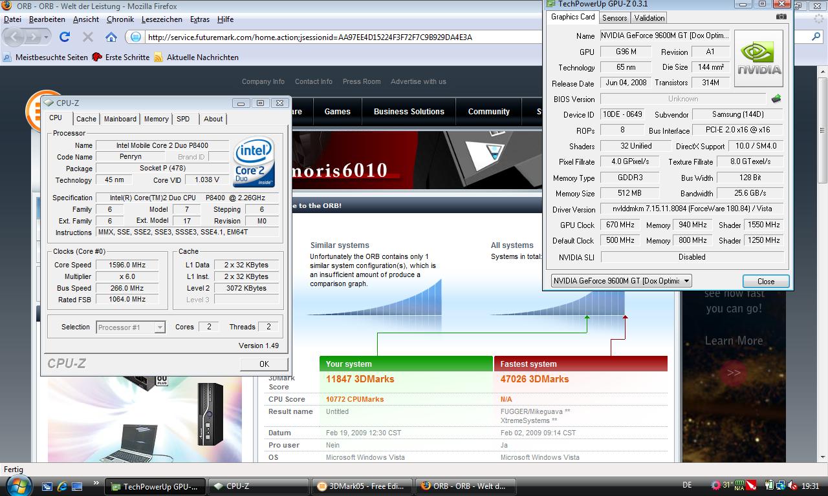Open the Extras menu

point(200,19)
